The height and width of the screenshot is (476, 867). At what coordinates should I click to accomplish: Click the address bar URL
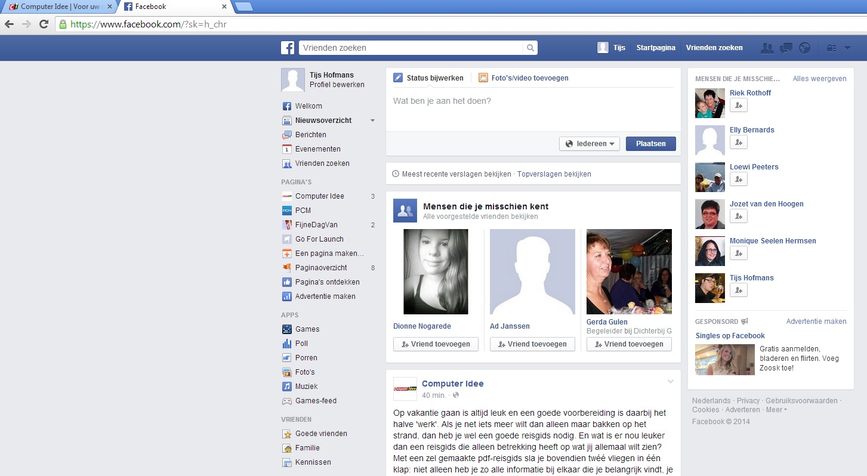[149, 24]
